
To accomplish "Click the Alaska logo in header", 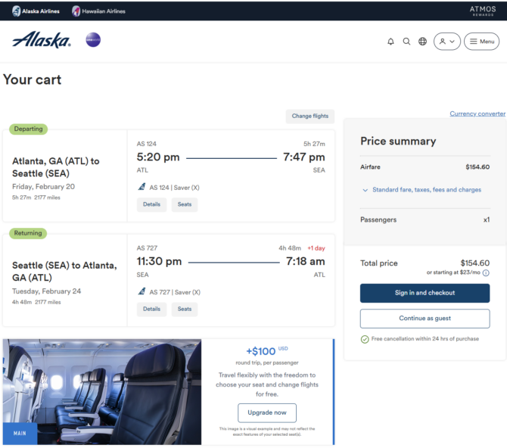I will coord(42,40).
